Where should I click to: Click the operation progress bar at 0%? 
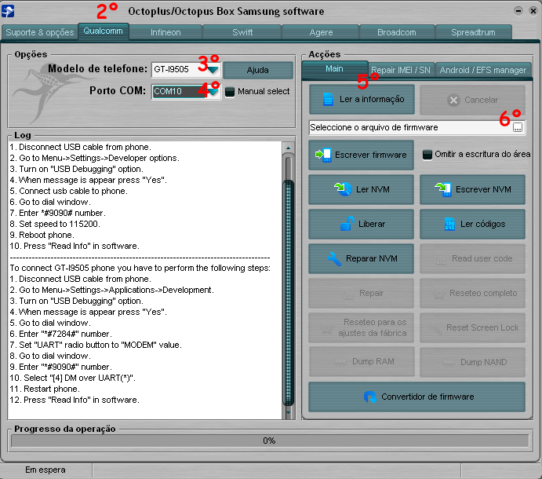point(270,441)
